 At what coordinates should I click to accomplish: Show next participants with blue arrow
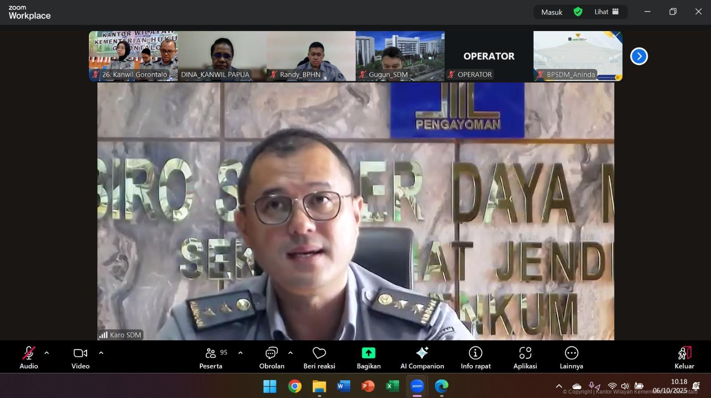(639, 56)
